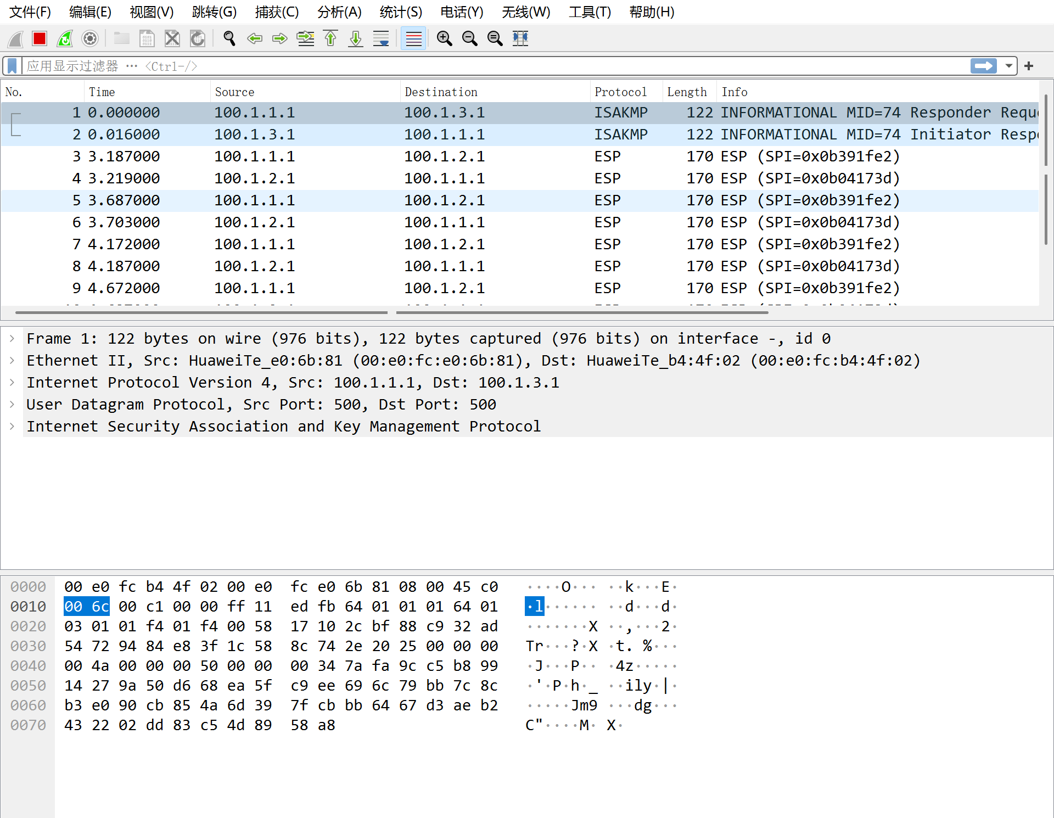Open the filter history dropdown arrow
This screenshot has height=818, width=1054.
point(1008,66)
